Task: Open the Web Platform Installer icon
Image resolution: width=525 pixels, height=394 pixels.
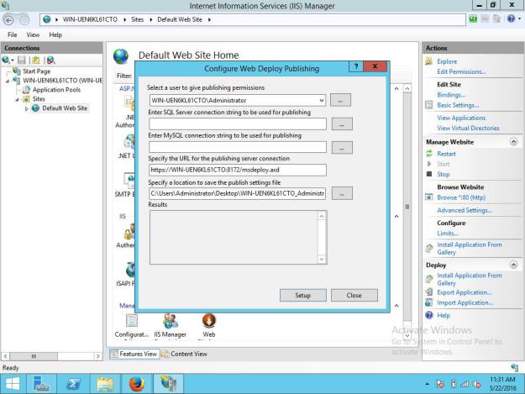Action: click(209, 326)
